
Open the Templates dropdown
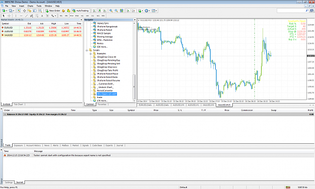[154, 11]
